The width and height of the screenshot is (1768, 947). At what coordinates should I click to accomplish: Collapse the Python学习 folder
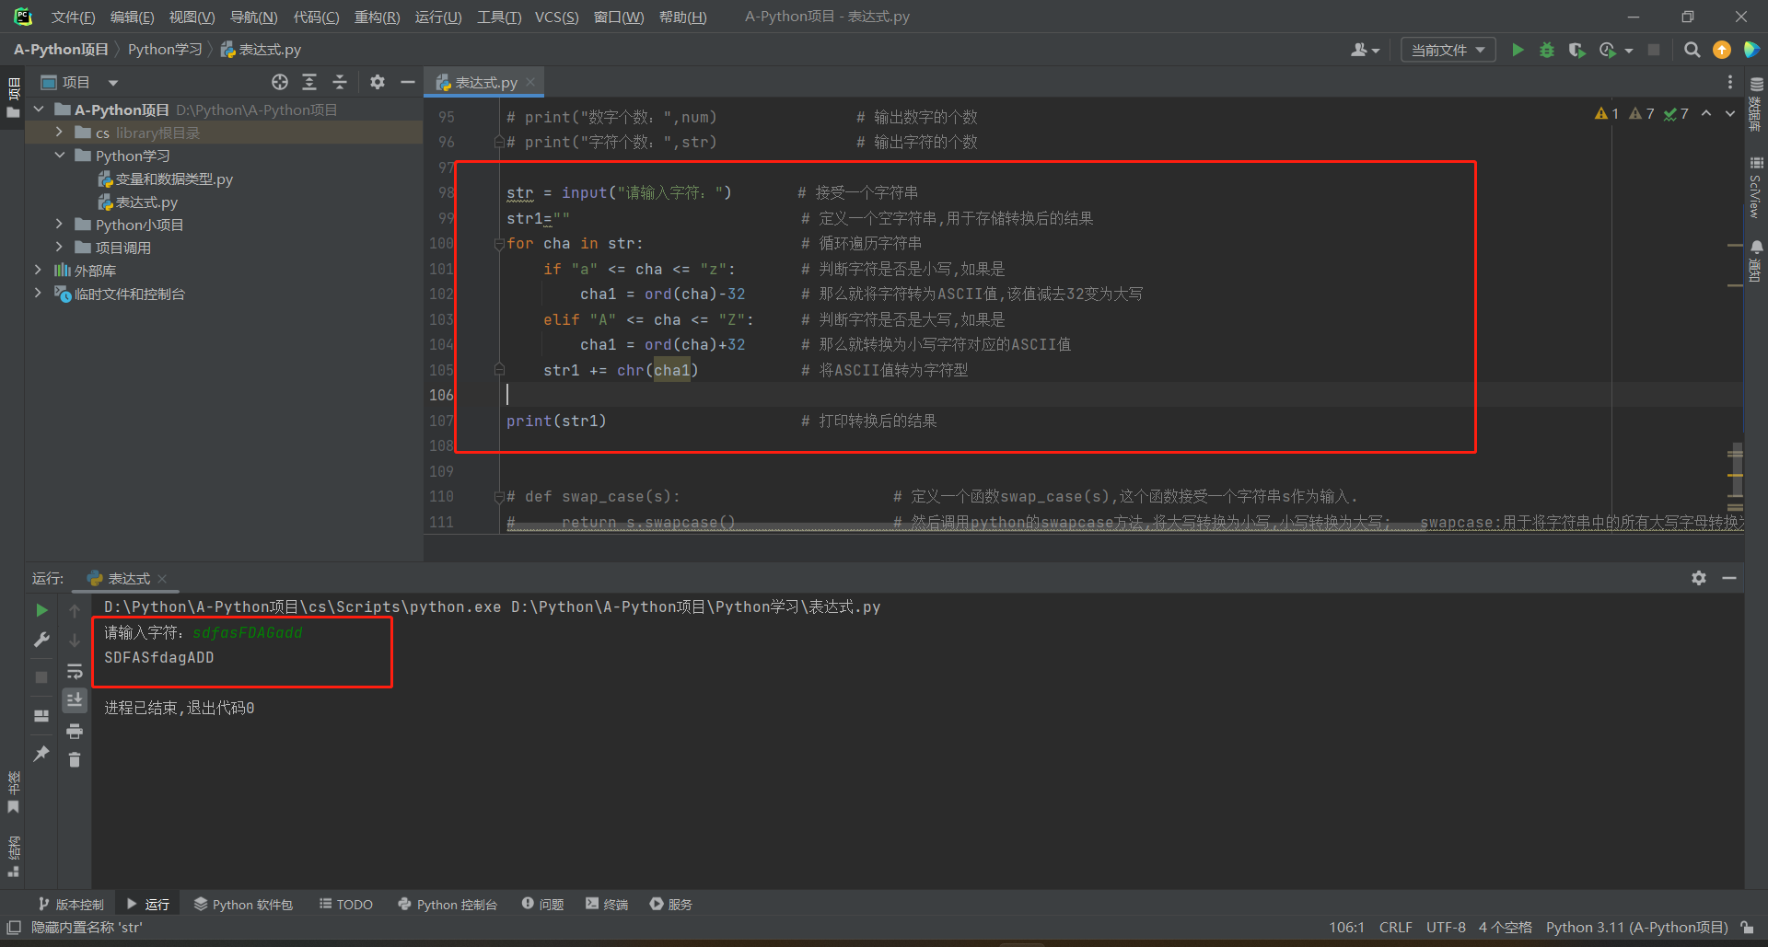tap(59, 156)
